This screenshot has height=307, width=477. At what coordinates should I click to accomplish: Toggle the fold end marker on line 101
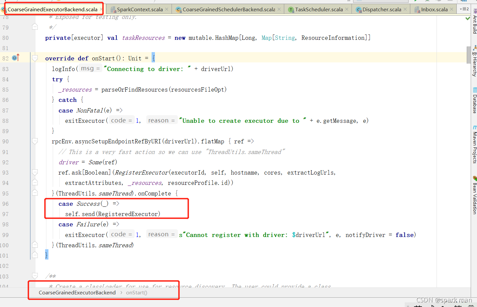(35, 255)
